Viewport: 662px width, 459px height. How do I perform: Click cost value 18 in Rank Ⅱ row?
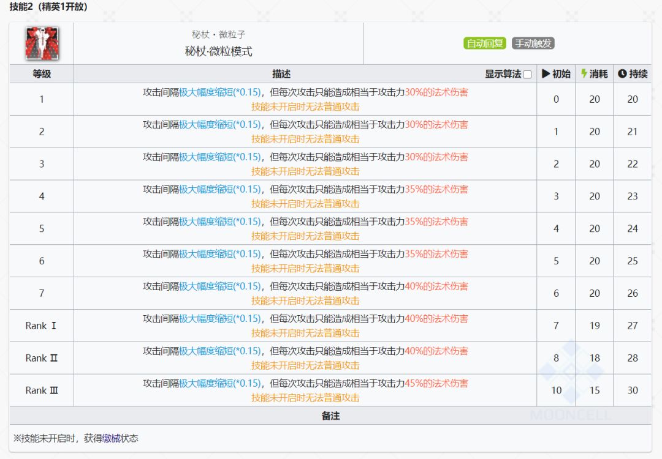595,358
